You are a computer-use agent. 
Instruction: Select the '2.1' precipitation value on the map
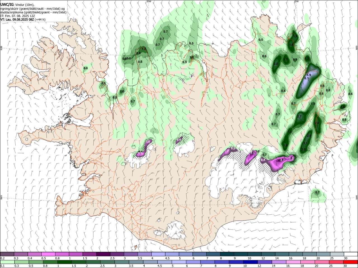305,143
